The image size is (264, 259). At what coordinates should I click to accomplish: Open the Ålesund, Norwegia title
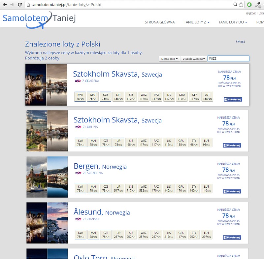(x=102, y=212)
